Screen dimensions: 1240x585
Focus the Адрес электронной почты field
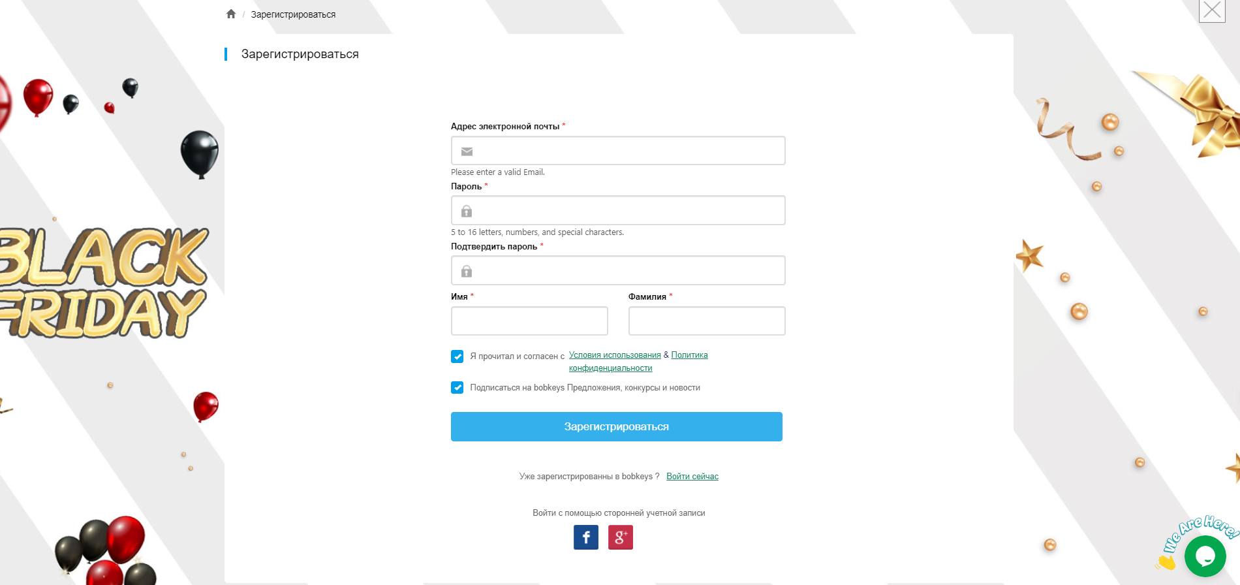click(x=627, y=151)
